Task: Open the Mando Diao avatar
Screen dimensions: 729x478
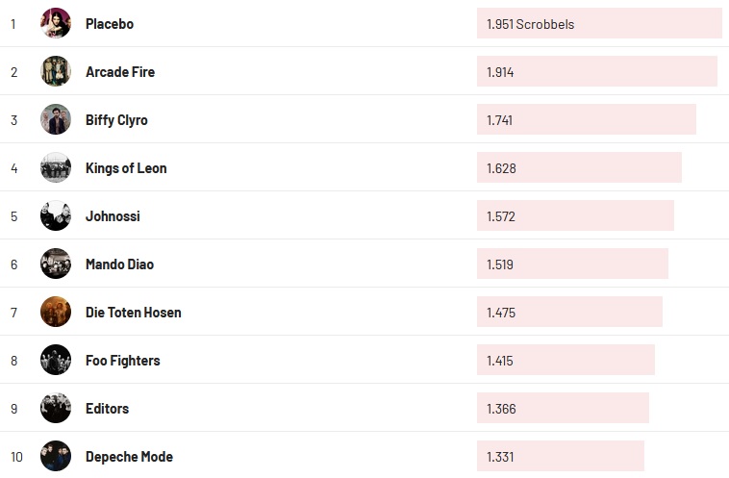Action: (x=56, y=264)
